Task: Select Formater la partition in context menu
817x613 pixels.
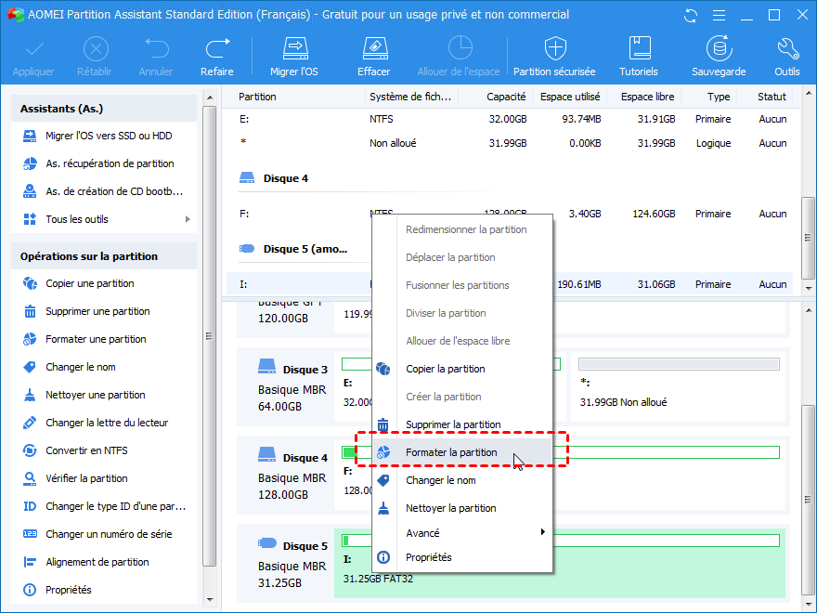Action: point(451,452)
